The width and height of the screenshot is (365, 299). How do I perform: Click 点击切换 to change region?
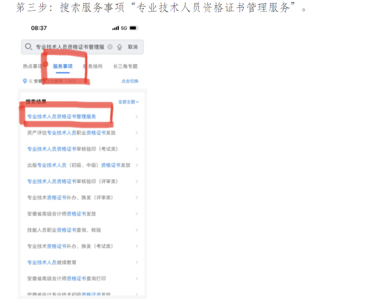coord(130,81)
